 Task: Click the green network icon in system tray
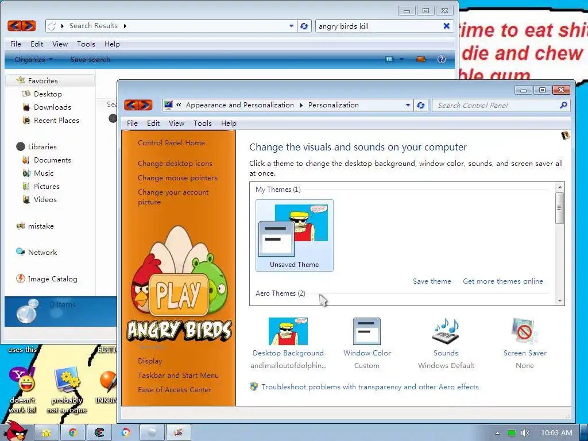coord(511,433)
